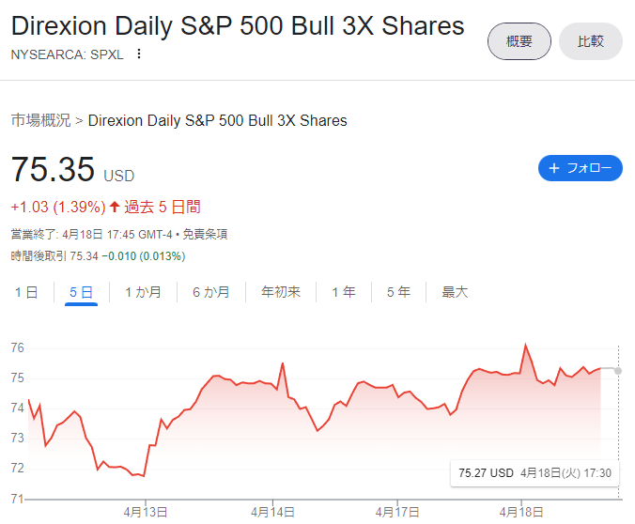Viewport: 635px width, 524px height.
Task: Switch to the 1日 tab
Action: (26, 292)
